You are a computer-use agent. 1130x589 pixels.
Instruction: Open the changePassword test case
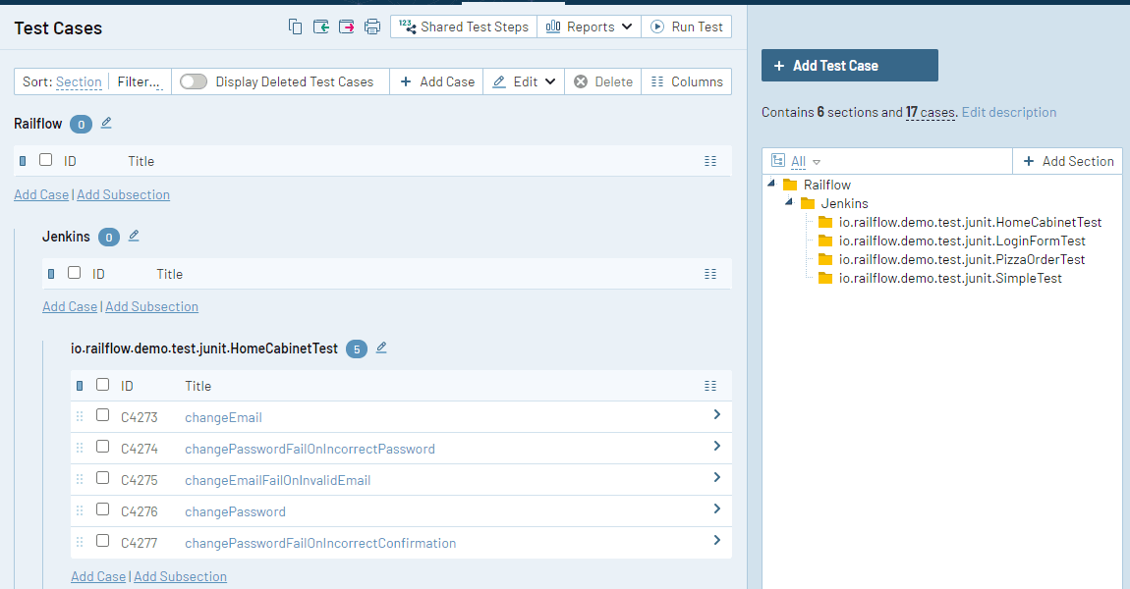(235, 512)
